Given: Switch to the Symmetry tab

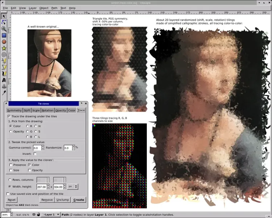Looking at the screenshot, I should [x=15, y=110].
